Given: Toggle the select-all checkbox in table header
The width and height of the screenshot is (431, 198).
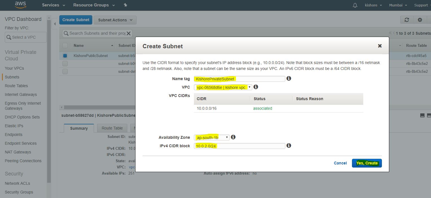Looking at the screenshot, I should point(65,45).
